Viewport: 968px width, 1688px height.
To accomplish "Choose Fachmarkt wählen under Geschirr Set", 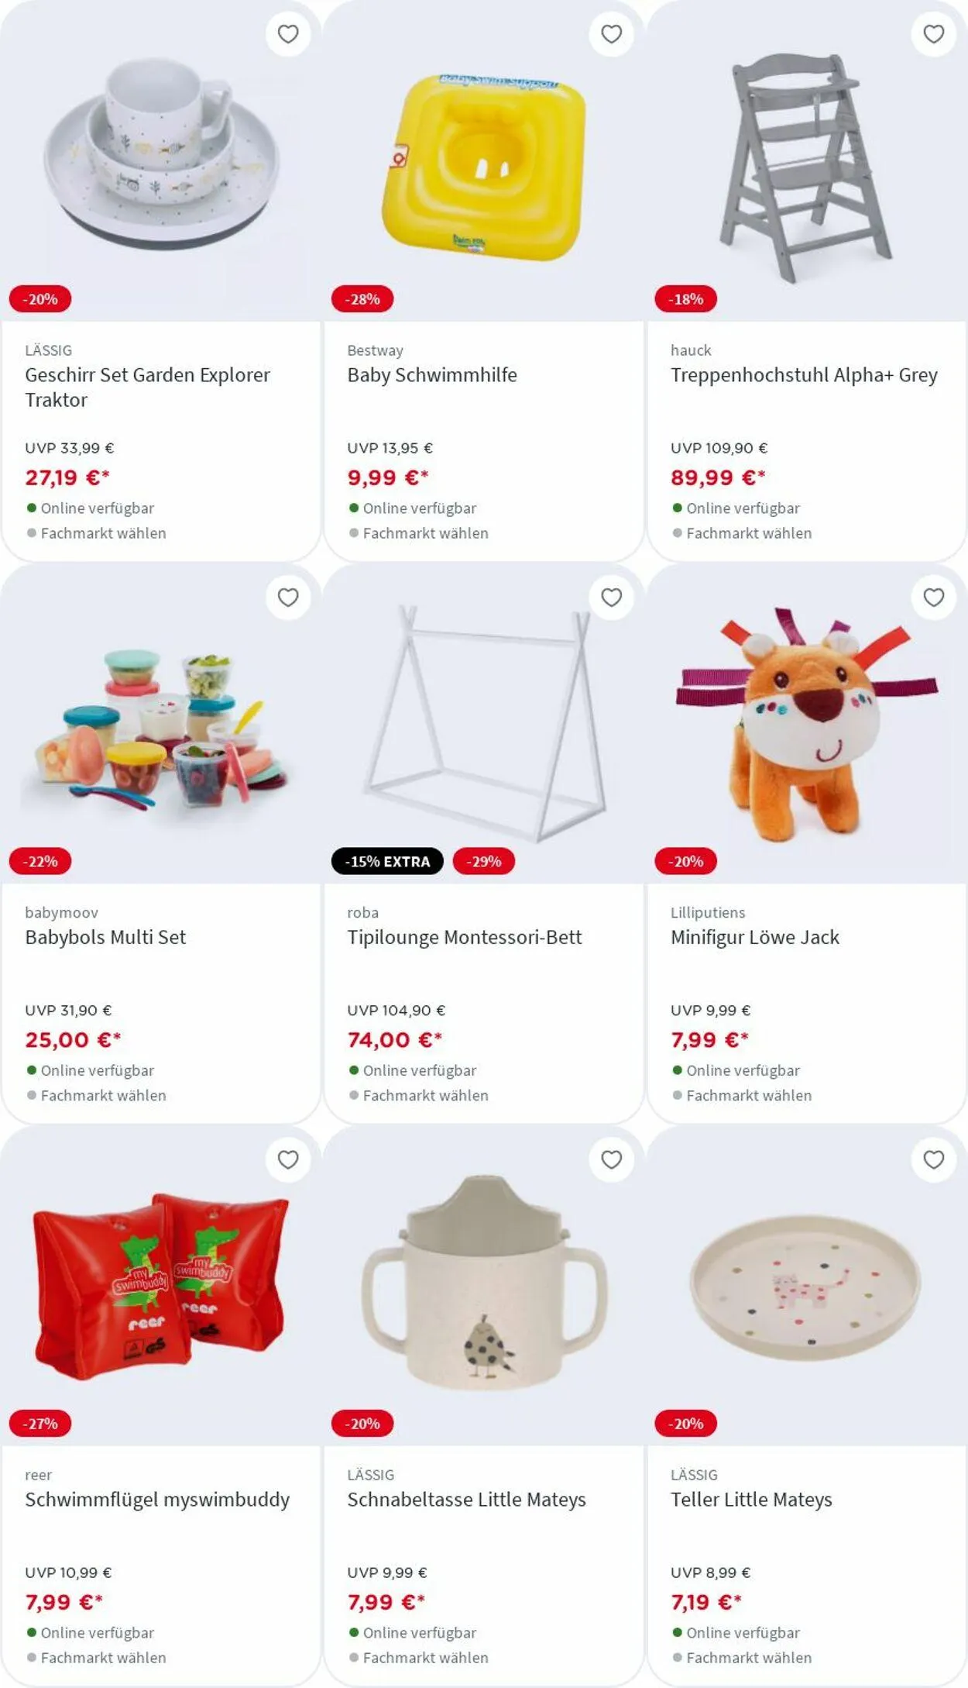I will coord(103,533).
